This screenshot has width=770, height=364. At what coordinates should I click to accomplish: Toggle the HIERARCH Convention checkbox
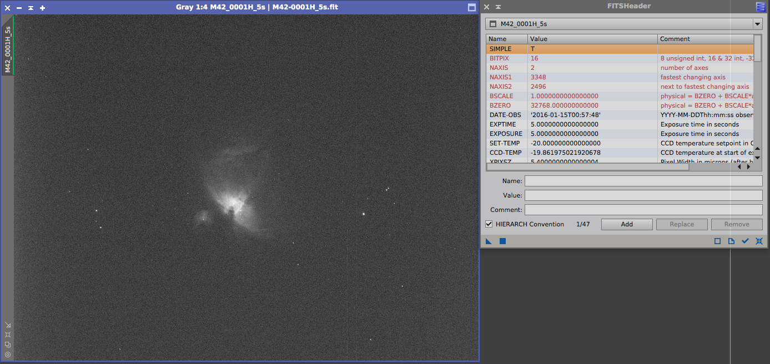(x=489, y=224)
